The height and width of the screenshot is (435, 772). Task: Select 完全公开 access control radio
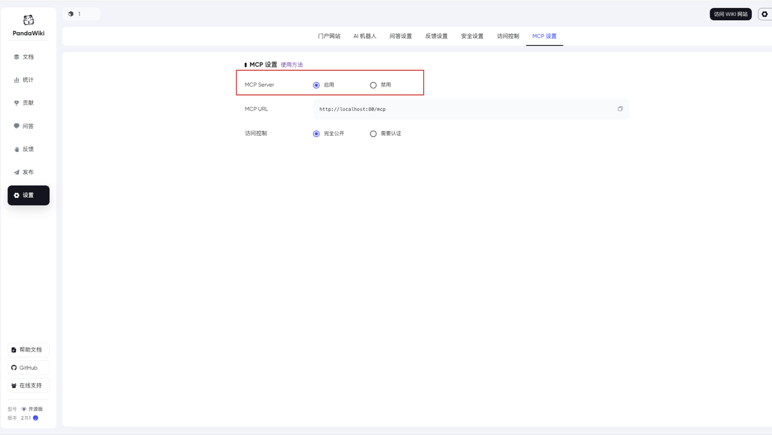click(316, 134)
